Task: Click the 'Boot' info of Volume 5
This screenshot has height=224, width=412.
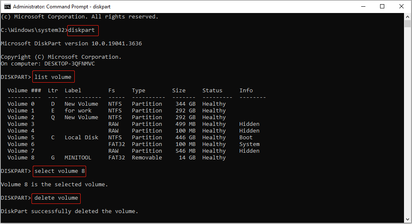Action: click(x=246, y=138)
